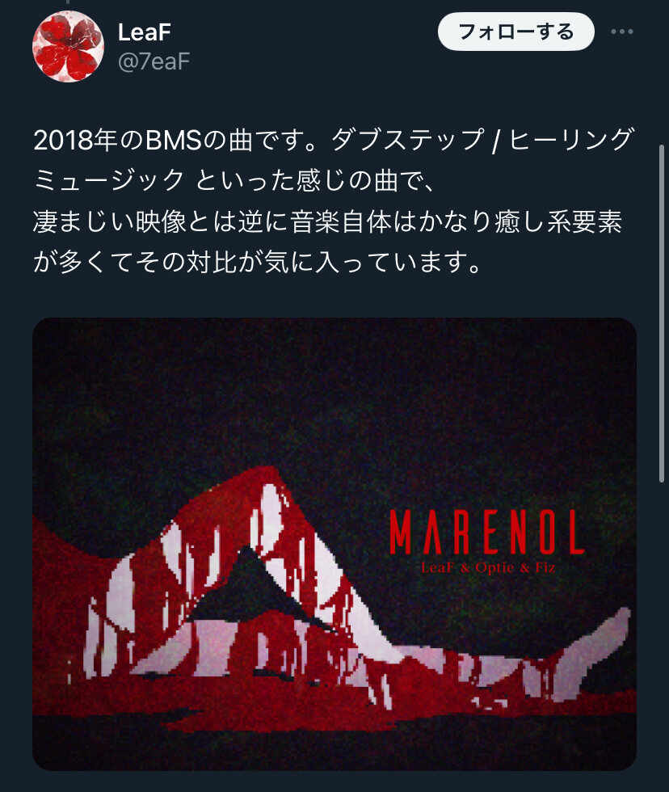Click the フォローする follow button

516,32
